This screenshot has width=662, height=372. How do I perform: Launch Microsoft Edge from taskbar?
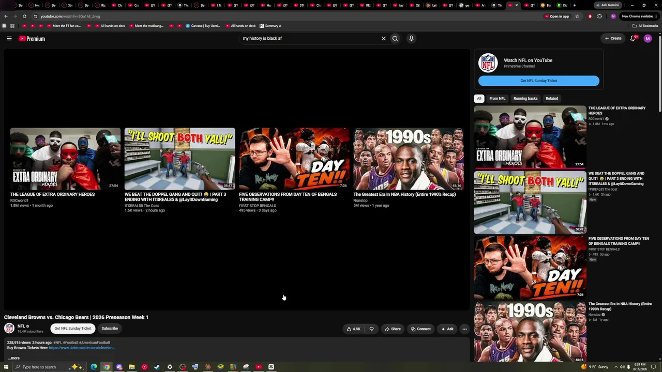pos(94,367)
